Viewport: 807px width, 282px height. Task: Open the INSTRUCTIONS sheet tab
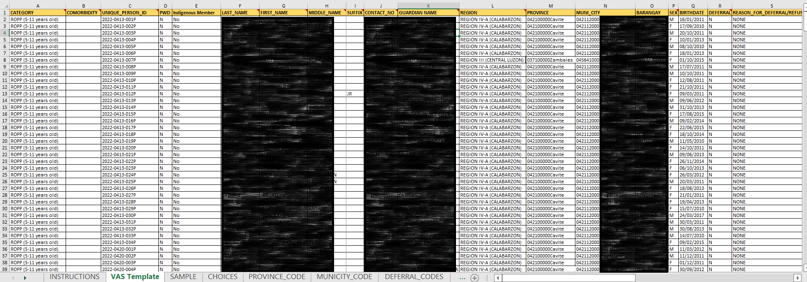point(75,277)
